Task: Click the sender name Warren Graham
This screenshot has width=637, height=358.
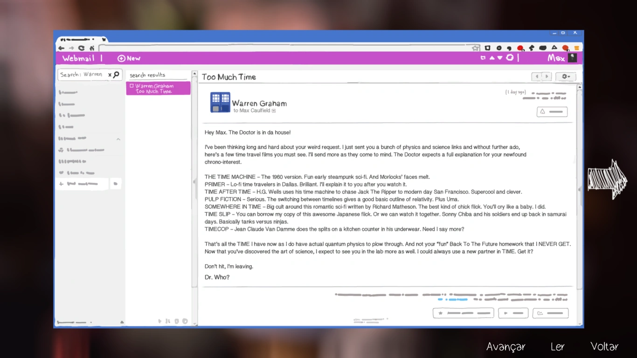Action: click(259, 103)
